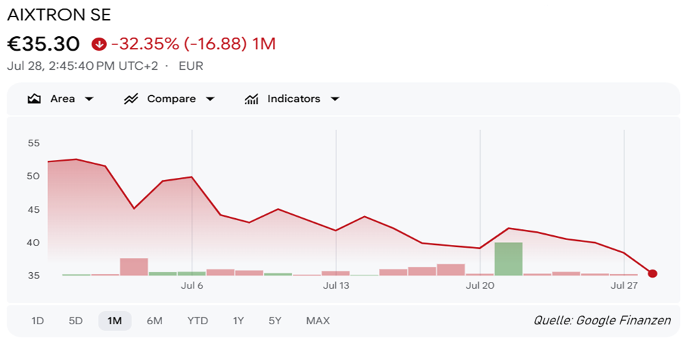Select the 6M range tab
The image size is (684, 342).
click(155, 321)
